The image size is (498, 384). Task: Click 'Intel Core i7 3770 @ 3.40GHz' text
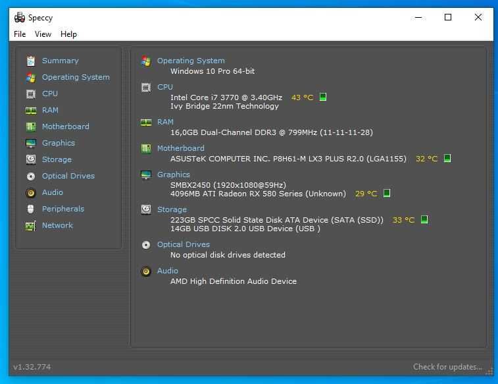[x=226, y=97]
